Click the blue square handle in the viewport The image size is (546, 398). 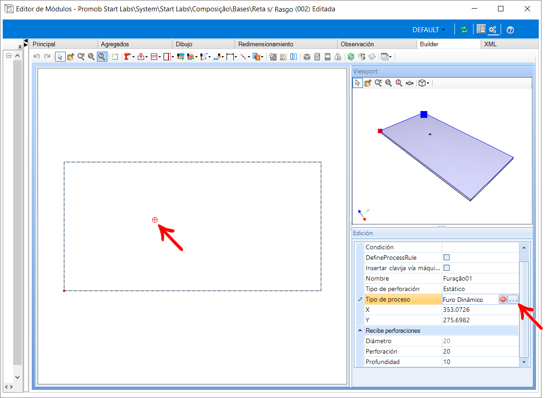pyautogui.click(x=424, y=114)
